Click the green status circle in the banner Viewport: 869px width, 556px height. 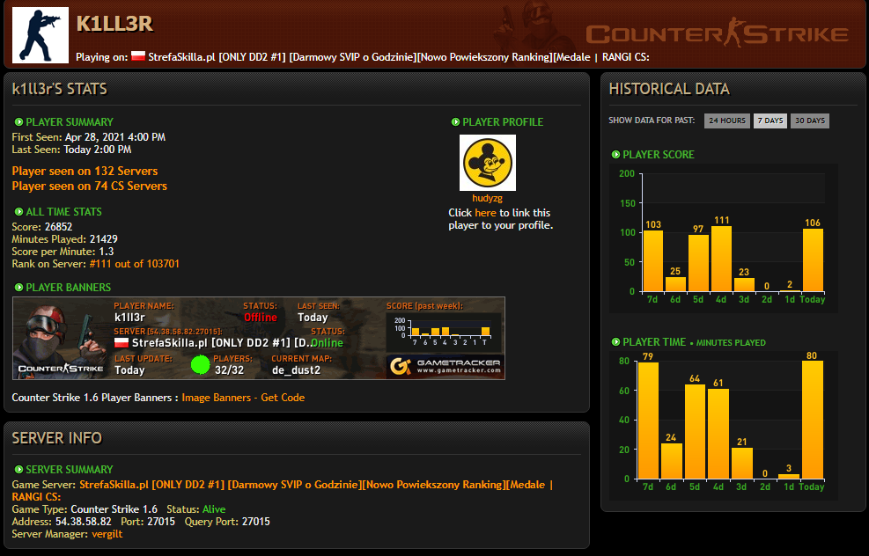pos(200,364)
